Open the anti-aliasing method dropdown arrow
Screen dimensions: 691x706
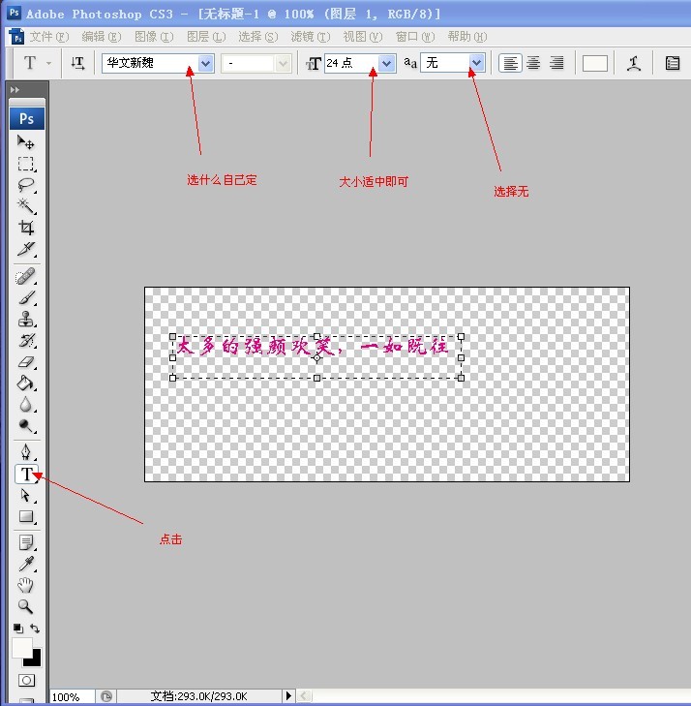pyautogui.click(x=476, y=63)
